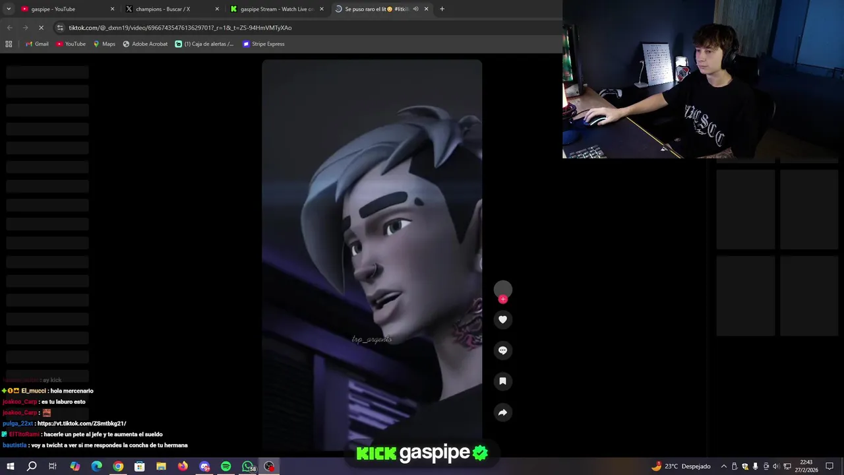Close the TikTok tab
The width and height of the screenshot is (844, 475).
point(426,9)
